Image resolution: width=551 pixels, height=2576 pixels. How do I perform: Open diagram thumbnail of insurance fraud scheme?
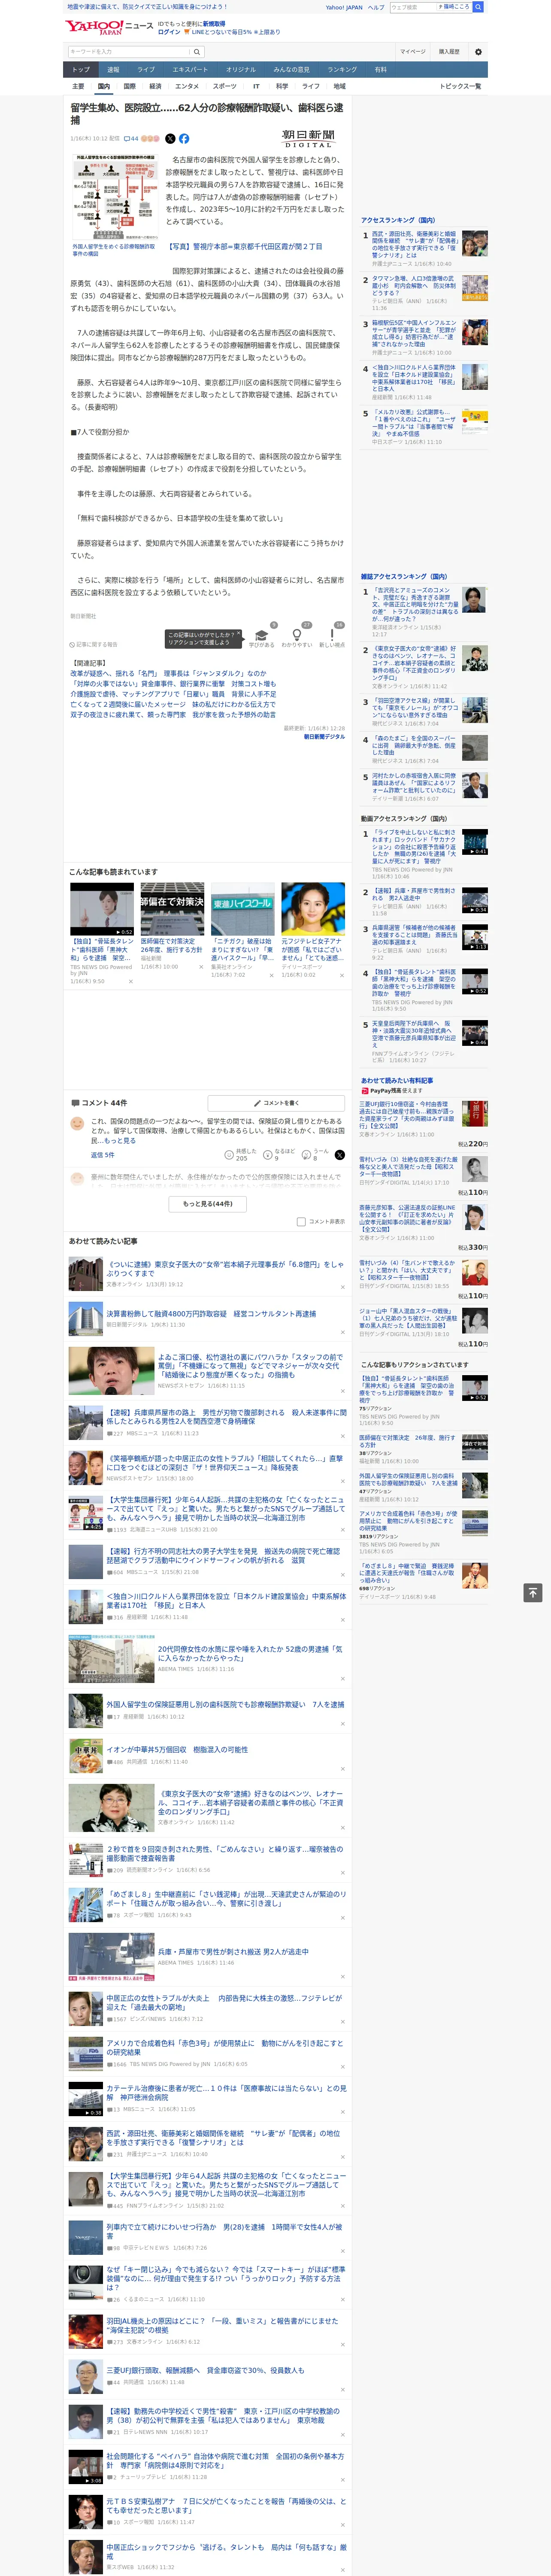click(x=114, y=198)
